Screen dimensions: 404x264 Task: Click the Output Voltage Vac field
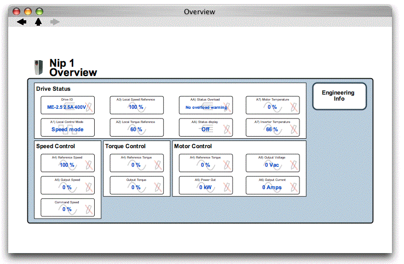click(273, 163)
